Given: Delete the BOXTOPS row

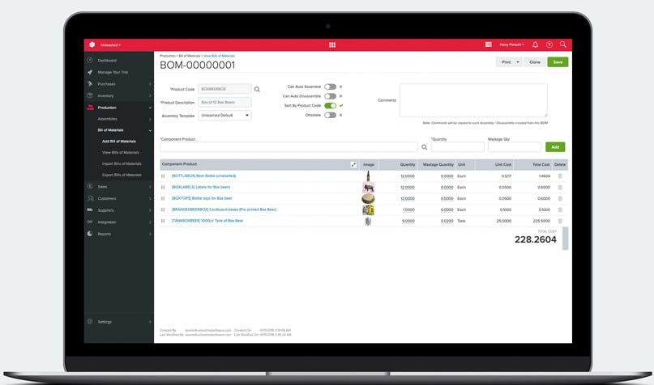Looking at the screenshot, I should (x=560, y=198).
